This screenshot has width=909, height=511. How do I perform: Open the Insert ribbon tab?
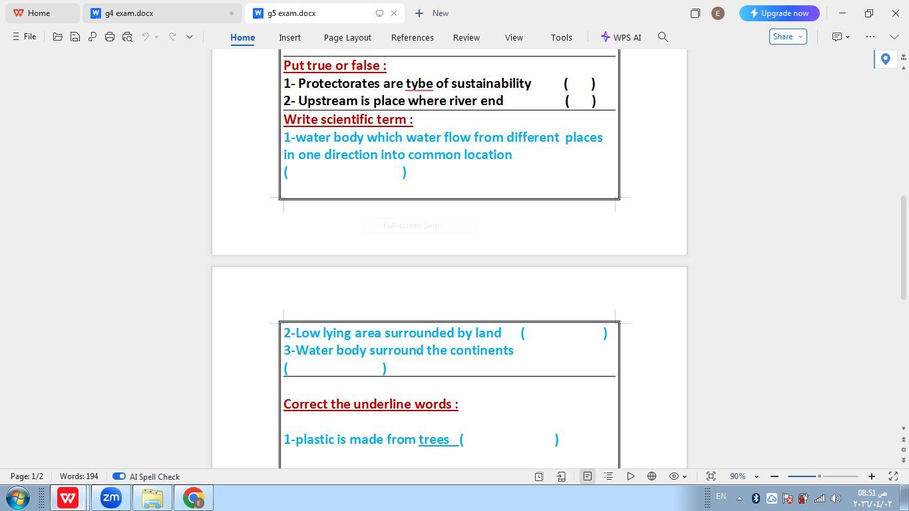pos(289,38)
